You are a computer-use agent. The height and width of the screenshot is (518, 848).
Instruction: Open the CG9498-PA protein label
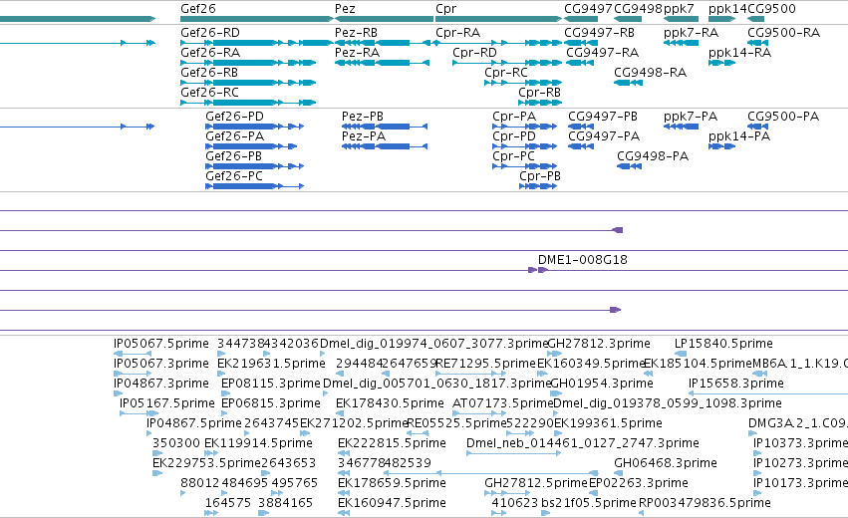coord(653,156)
